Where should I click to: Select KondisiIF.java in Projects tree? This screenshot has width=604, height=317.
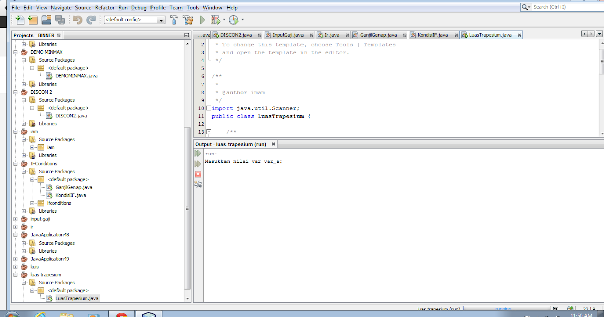[x=70, y=195]
